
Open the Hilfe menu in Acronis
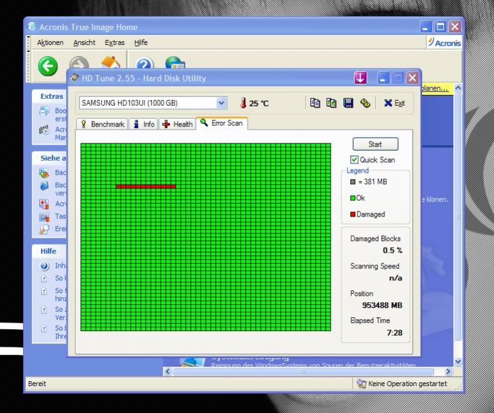[141, 43]
